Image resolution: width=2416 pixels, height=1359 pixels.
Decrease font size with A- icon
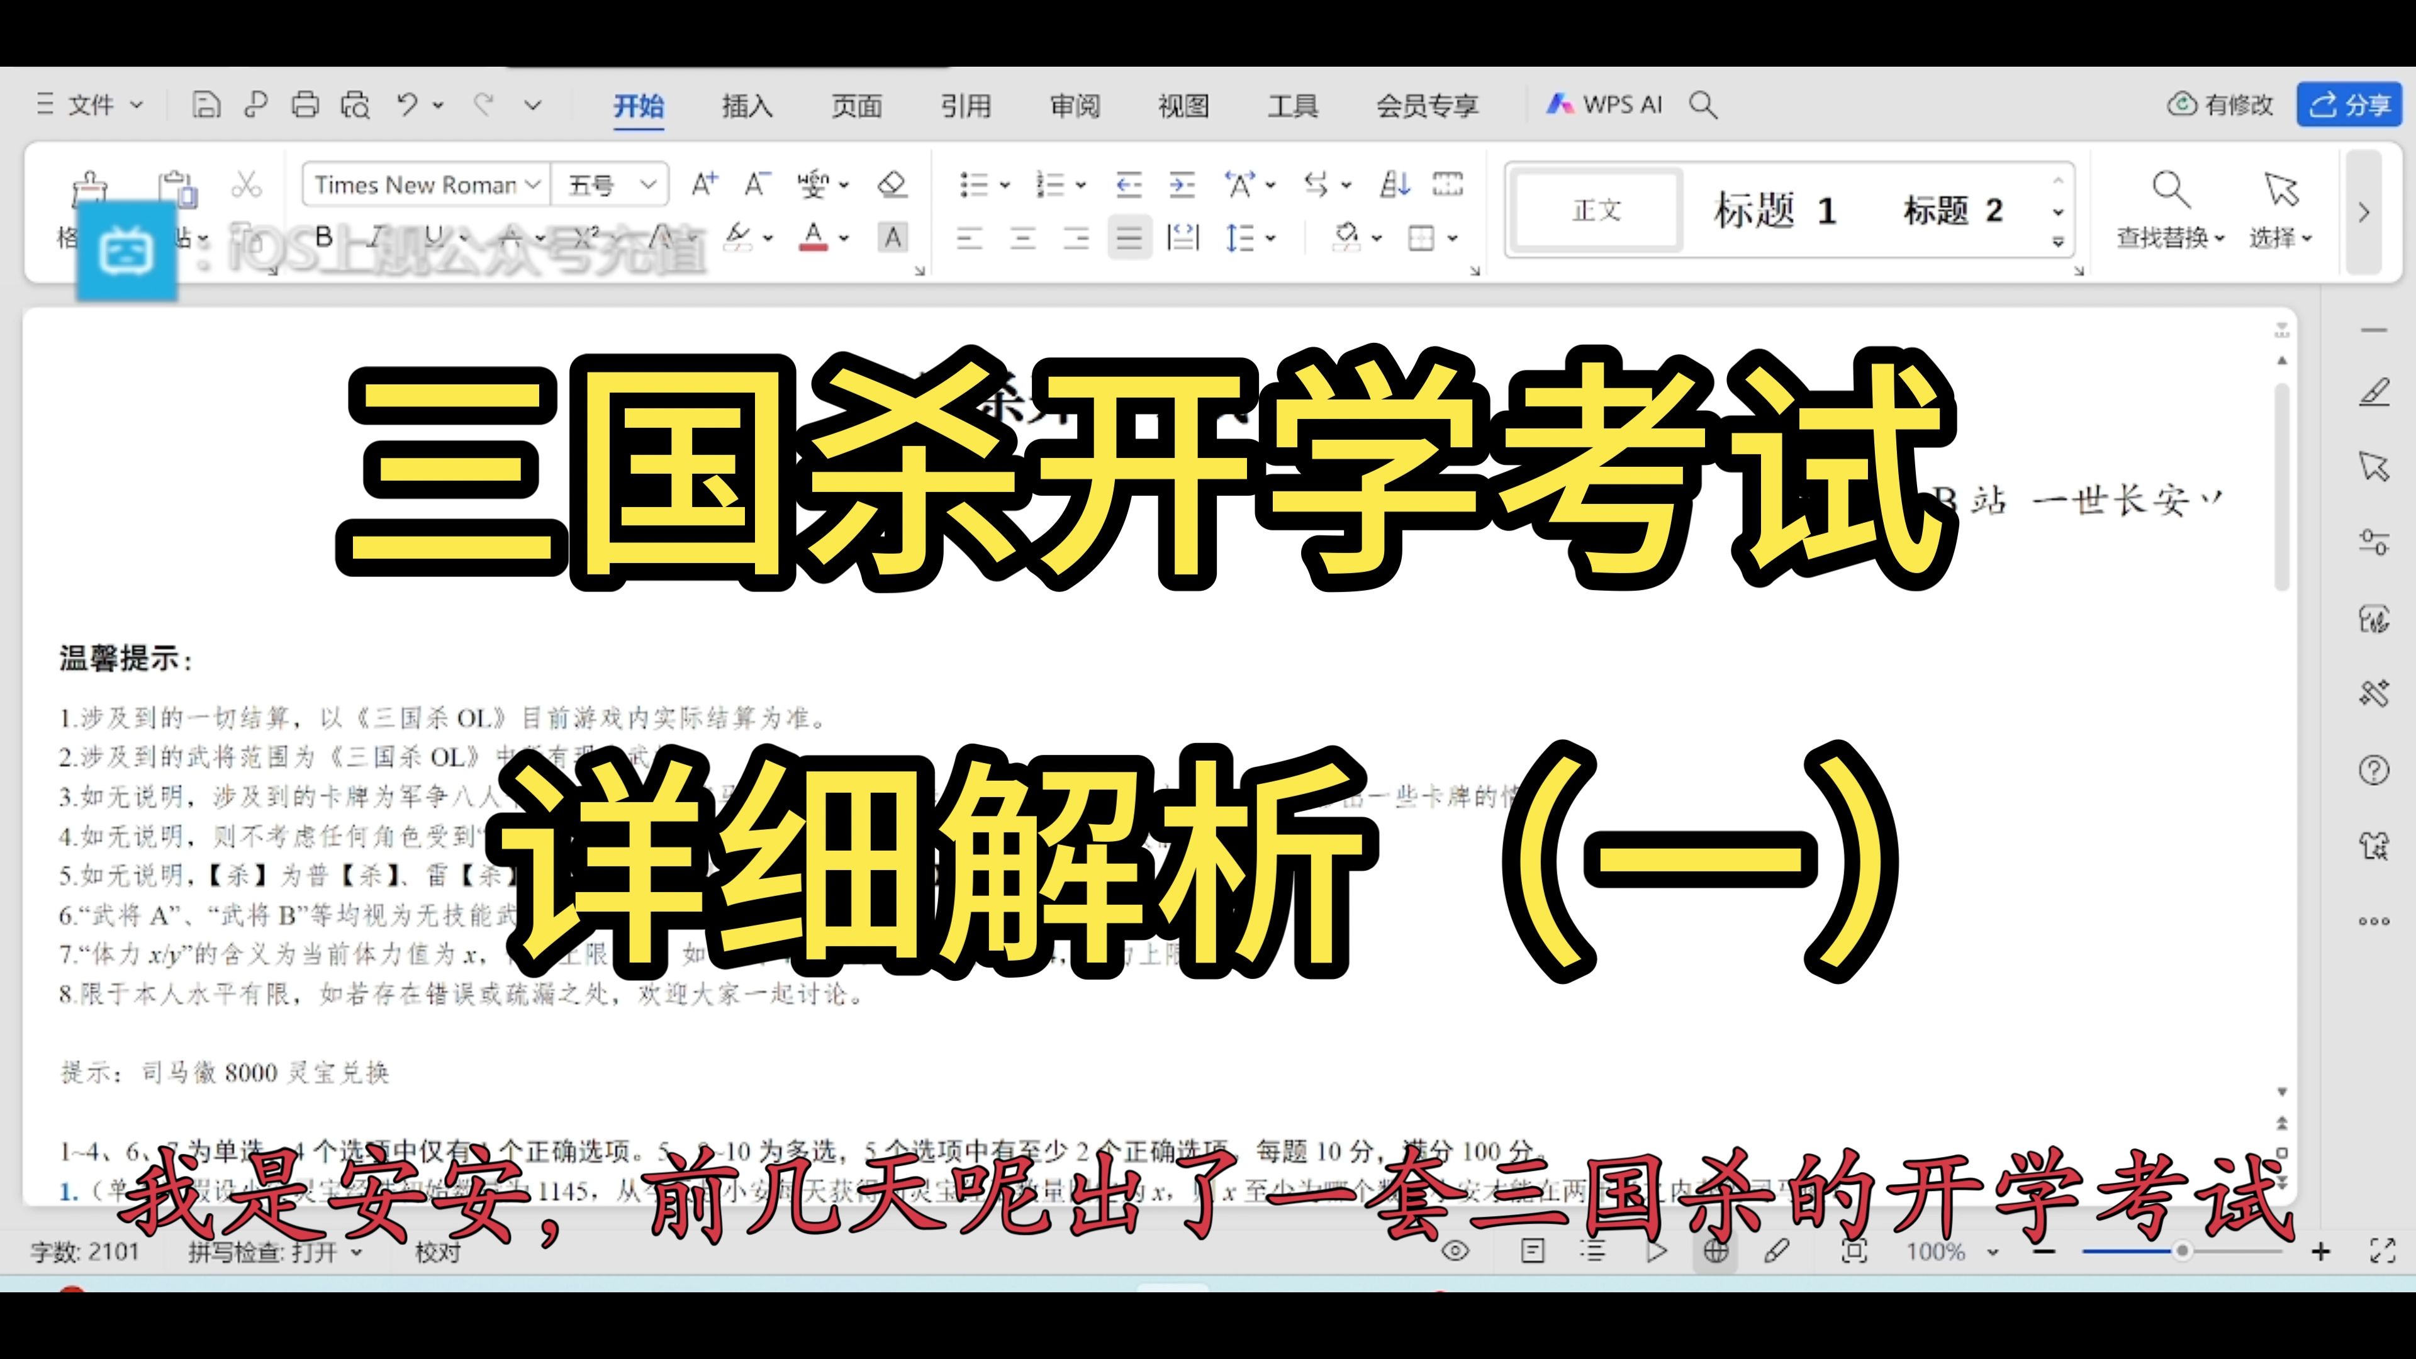[757, 184]
